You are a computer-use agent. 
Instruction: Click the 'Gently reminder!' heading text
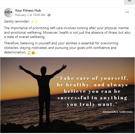(x=17, y=22)
